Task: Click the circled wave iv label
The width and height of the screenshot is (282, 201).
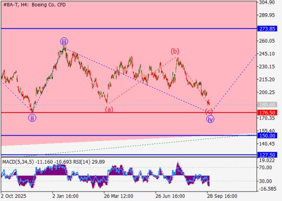Action: [x=210, y=119]
